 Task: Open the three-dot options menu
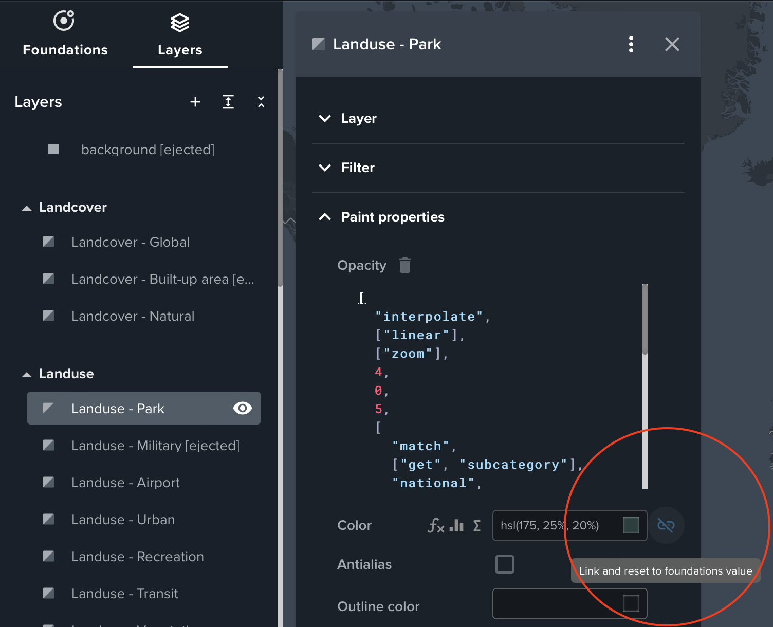(631, 44)
